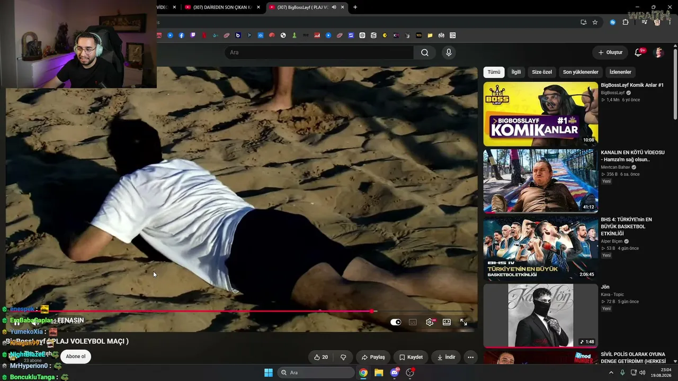The height and width of the screenshot is (381, 678).
Task: Open the volume control in system tray
Action: click(643, 373)
